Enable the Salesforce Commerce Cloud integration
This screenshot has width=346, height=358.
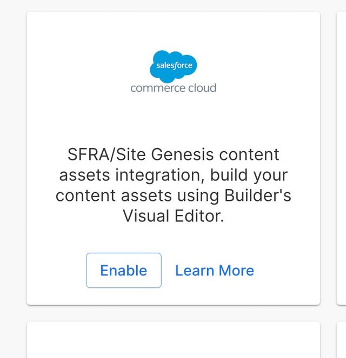(x=124, y=271)
